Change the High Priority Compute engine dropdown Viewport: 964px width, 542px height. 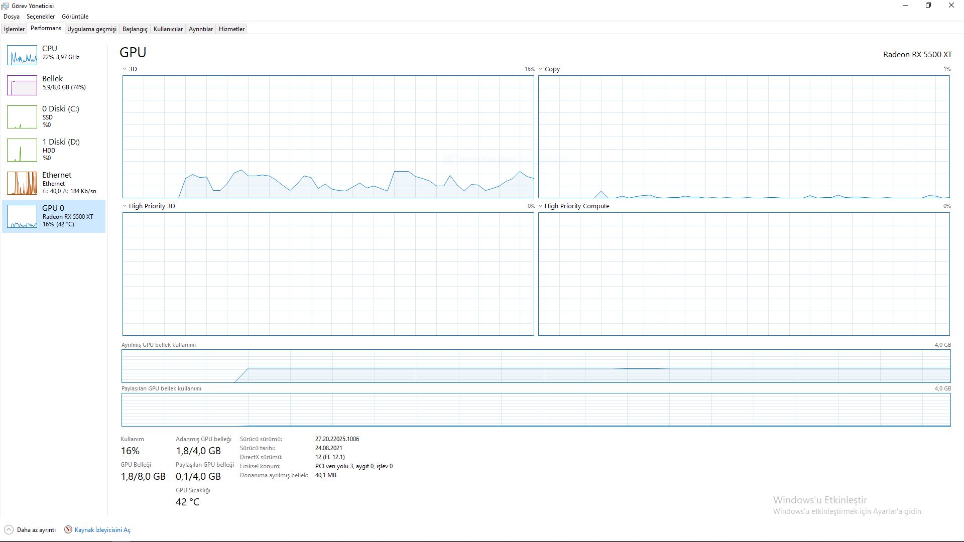[x=541, y=206]
